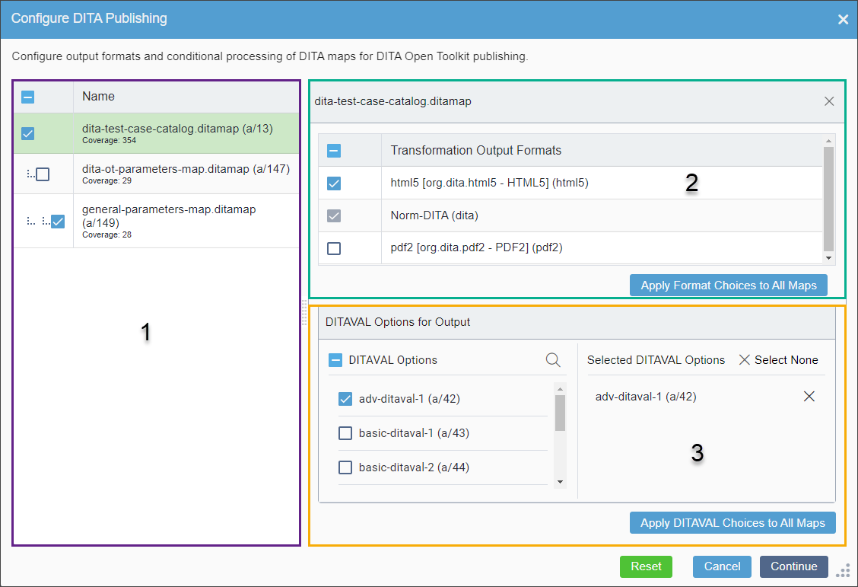Select dita-test-case-catalog.ditamap (a/13) row
The width and height of the screenshot is (858, 587).
157,133
